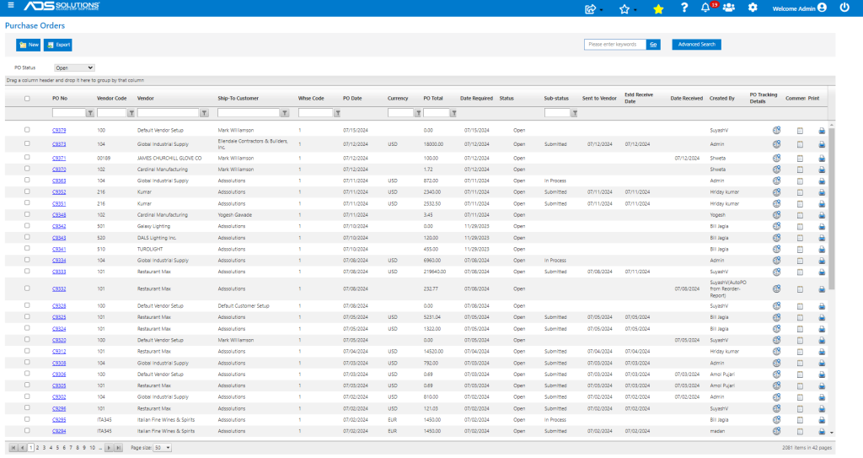Image resolution: width=863 pixels, height=458 pixels.
Task: Open the PO Status dropdown
Action: [x=74, y=67]
